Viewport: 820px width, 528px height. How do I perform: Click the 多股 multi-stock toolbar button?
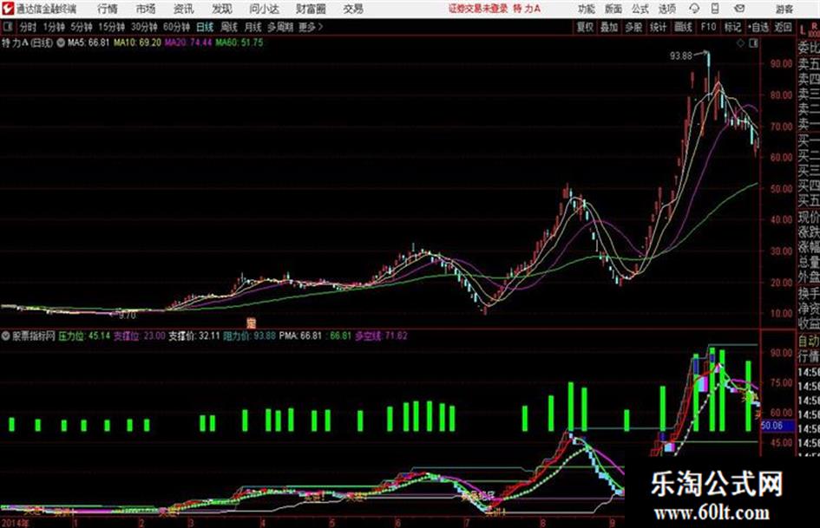click(x=633, y=27)
